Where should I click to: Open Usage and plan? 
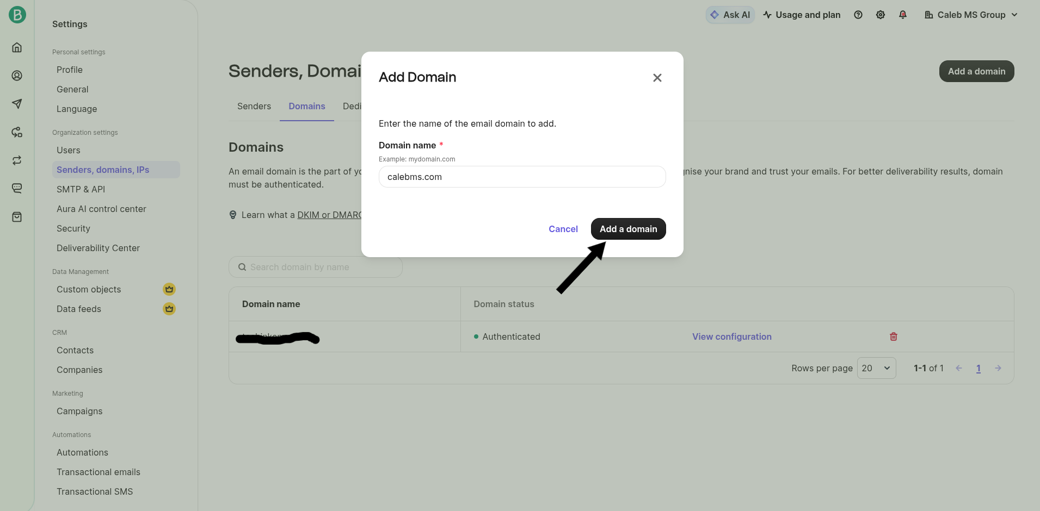(x=802, y=15)
